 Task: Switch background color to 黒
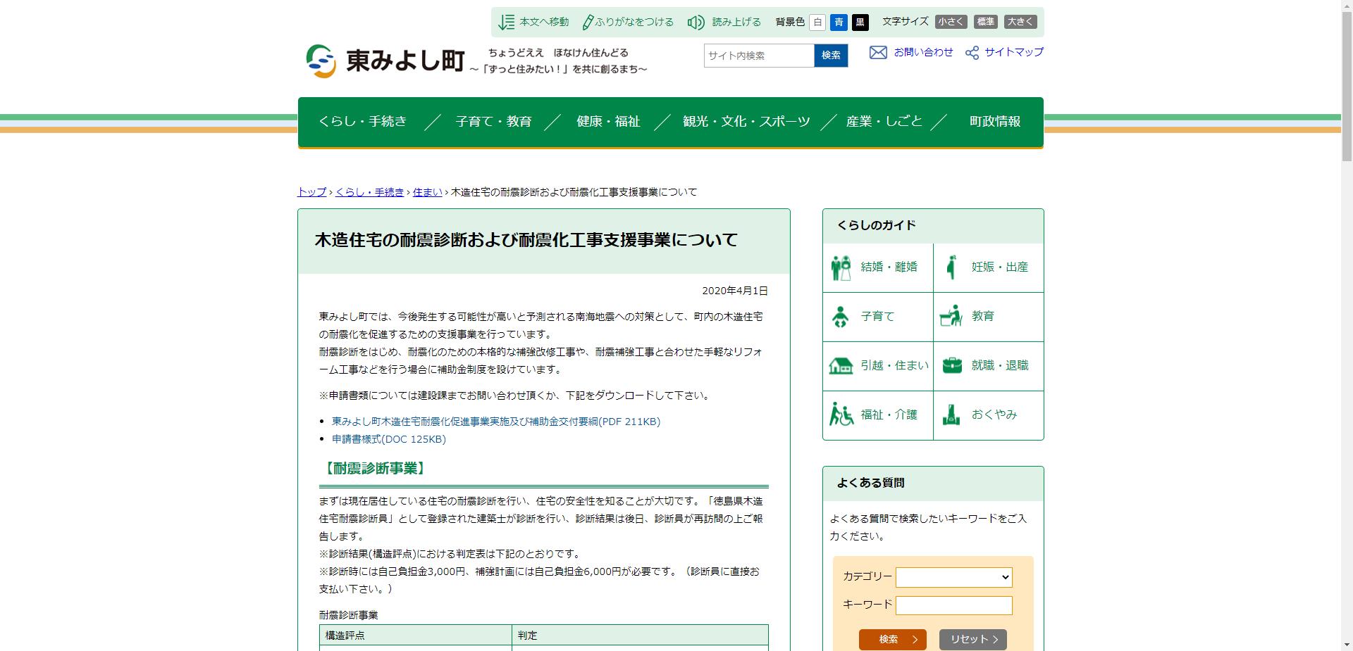point(860,22)
